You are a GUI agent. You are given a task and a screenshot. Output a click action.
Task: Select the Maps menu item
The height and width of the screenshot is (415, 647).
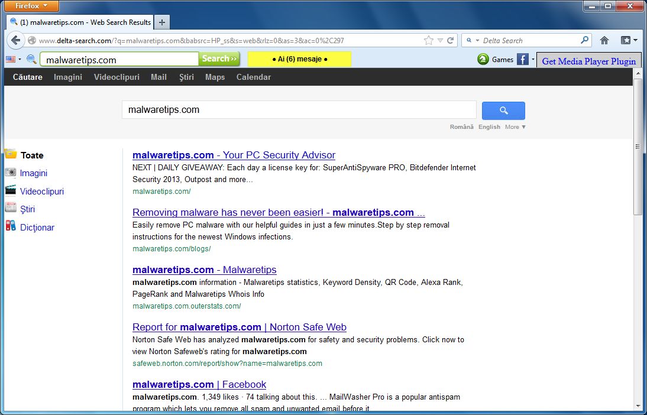(215, 77)
